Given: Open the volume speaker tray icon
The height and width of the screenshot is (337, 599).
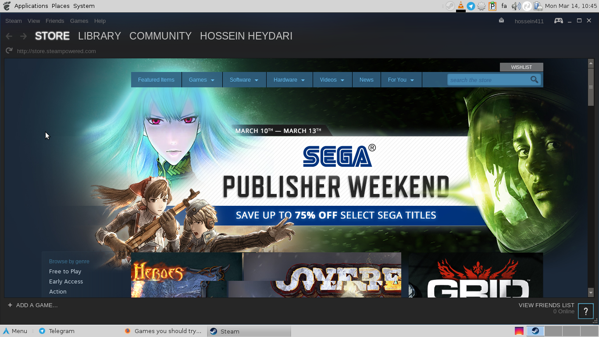Looking at the screenshot, I should pyautogui.click(x=516, y=6).
